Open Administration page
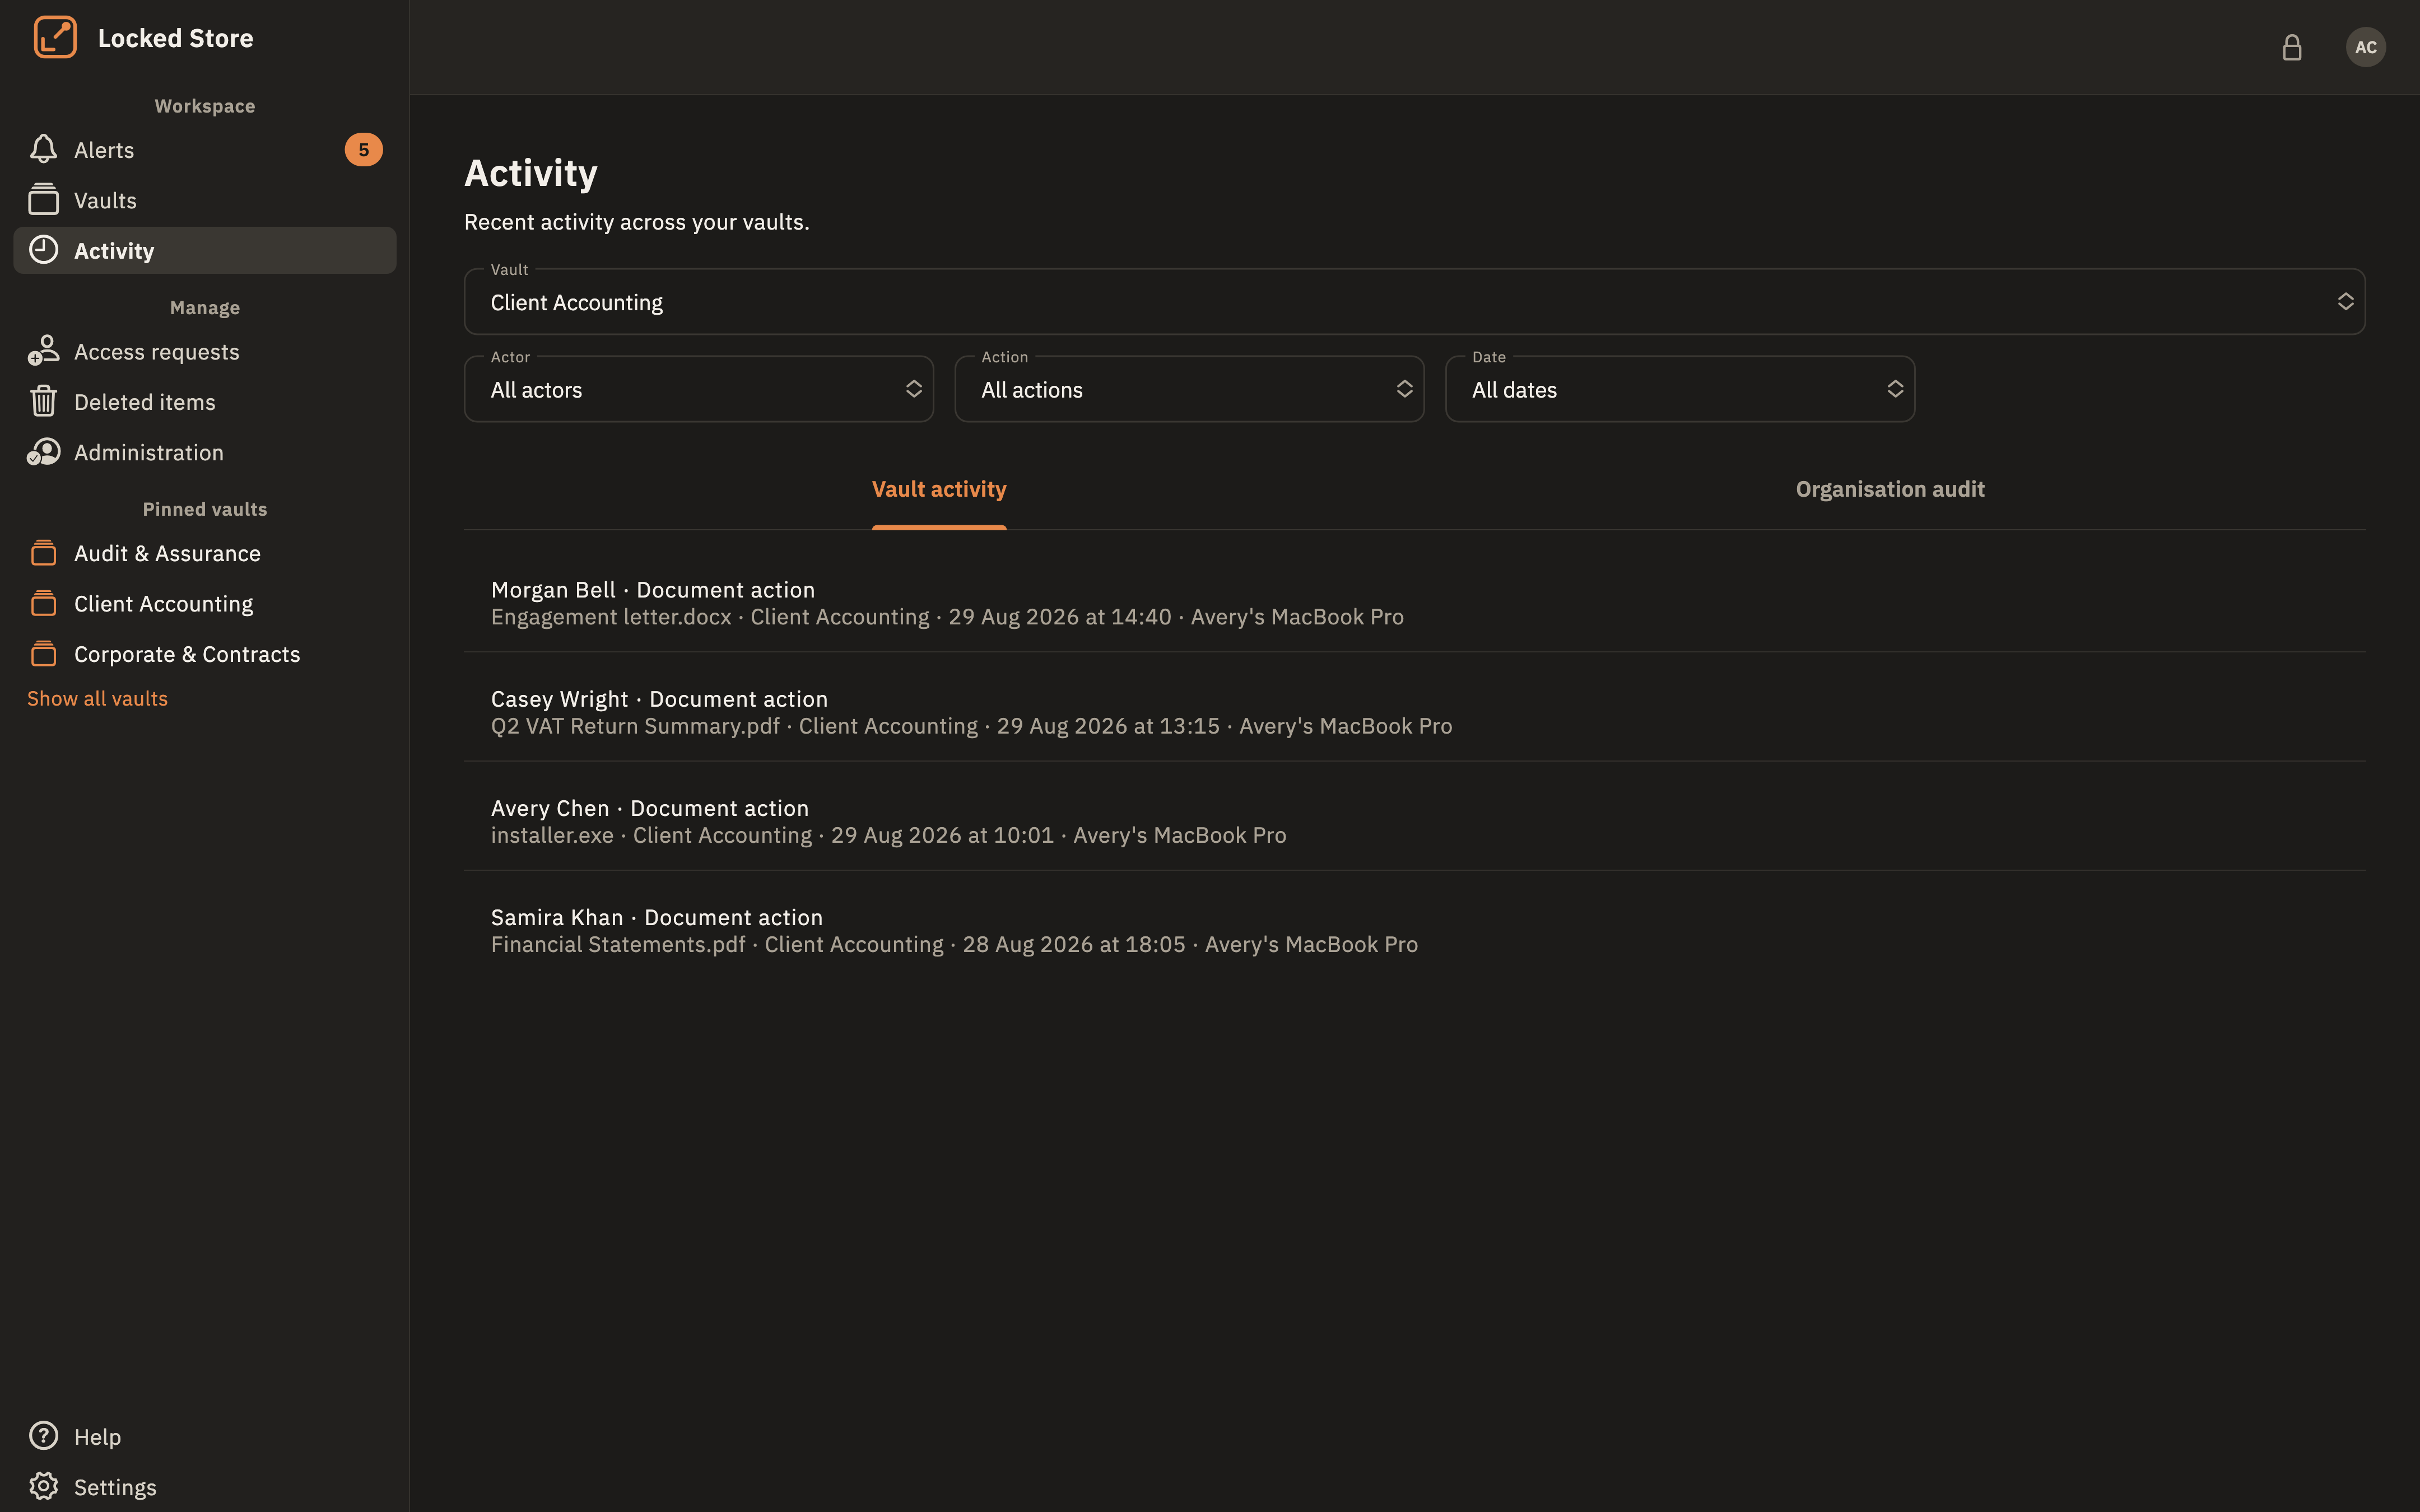This screenshot has width=2420, height=1512. [205, 452]
